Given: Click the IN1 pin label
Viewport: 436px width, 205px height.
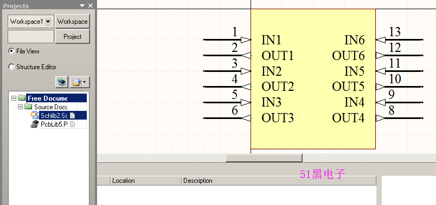Looking at the screenshot, I should 271,40.
